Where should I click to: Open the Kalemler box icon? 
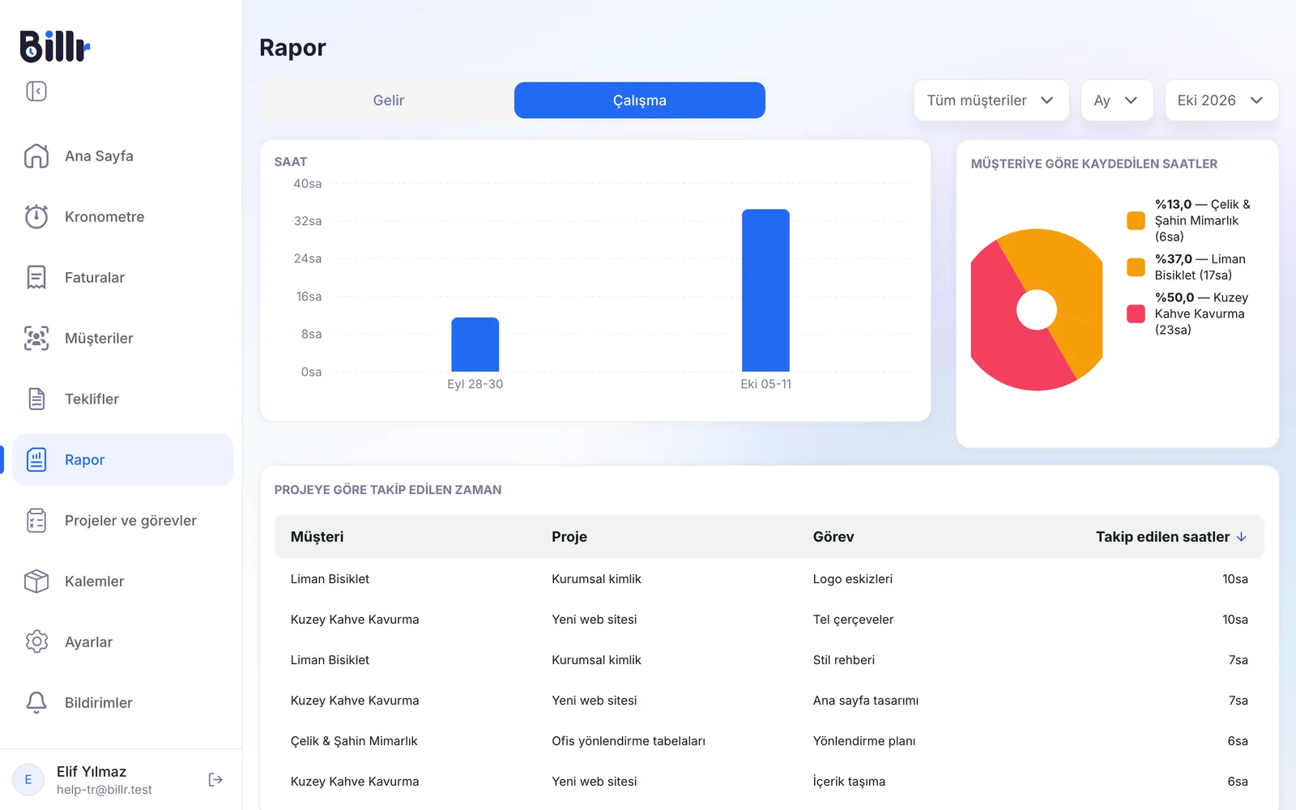click(36, 581)
